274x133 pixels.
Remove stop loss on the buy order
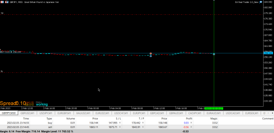(120, 123)
